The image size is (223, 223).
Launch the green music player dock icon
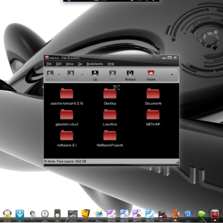pos(57,214)
